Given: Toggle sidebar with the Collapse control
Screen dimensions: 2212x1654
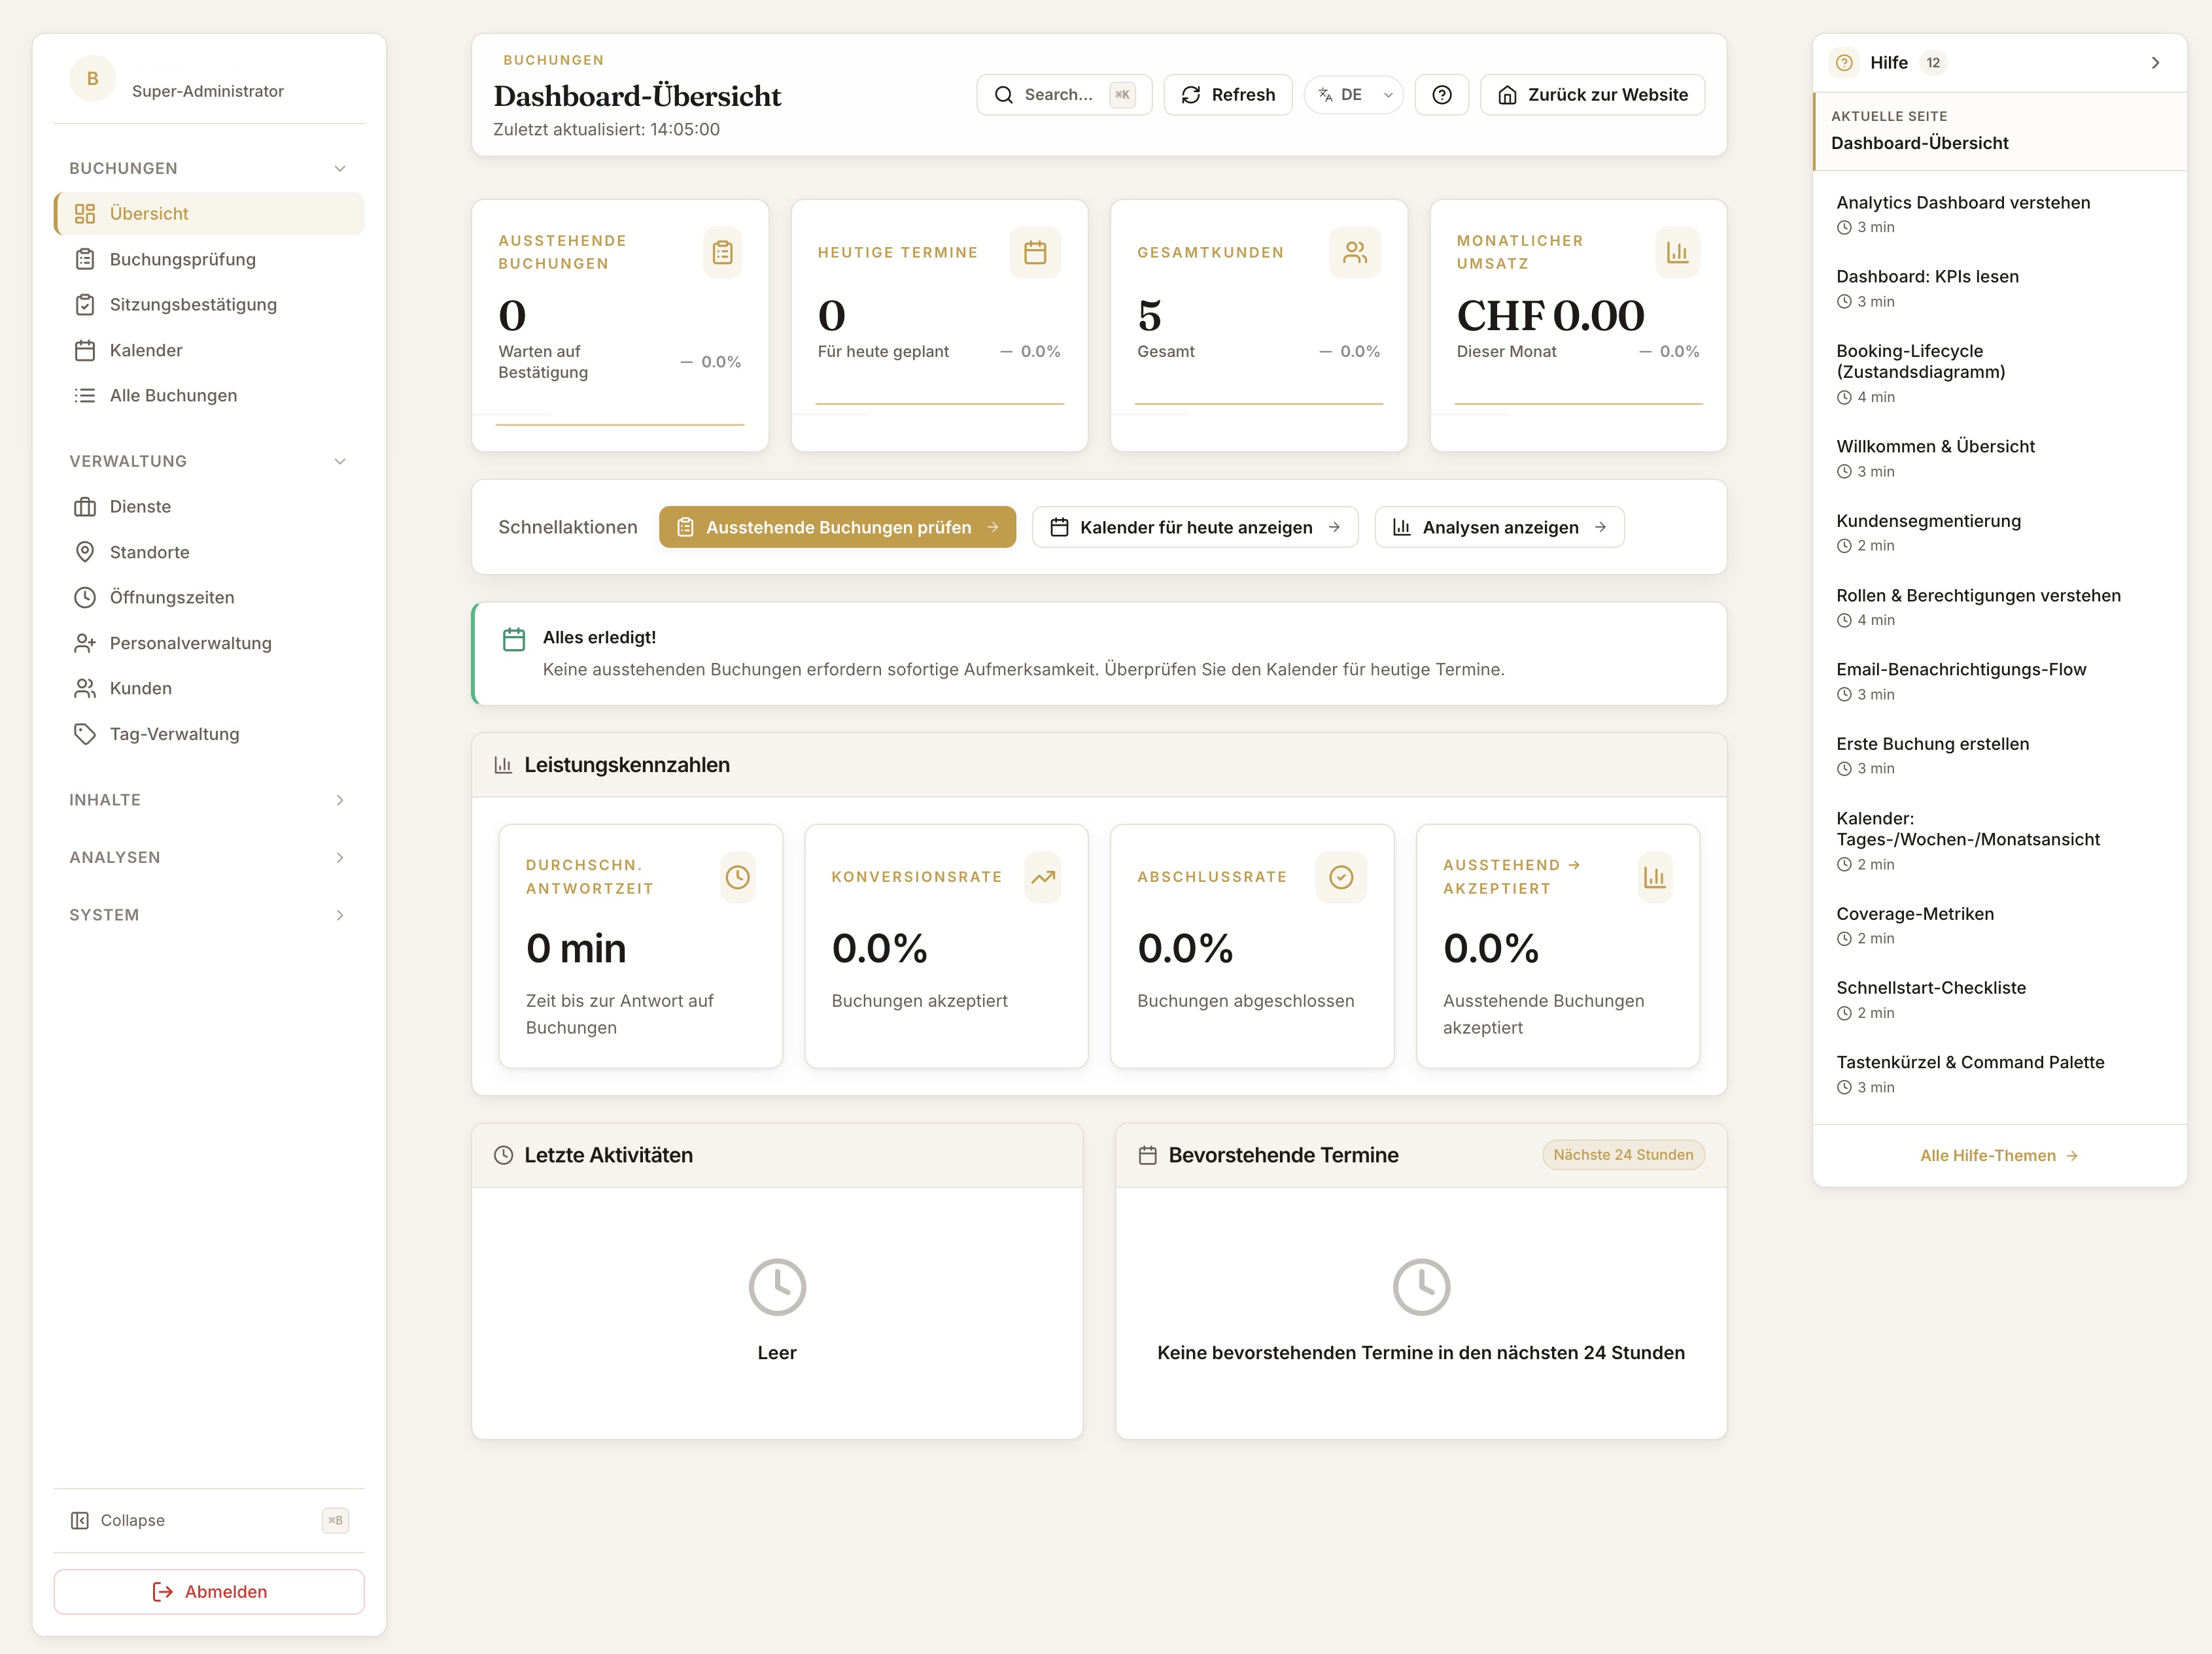Looking at the screenshot, I should tap(132, 1520).
